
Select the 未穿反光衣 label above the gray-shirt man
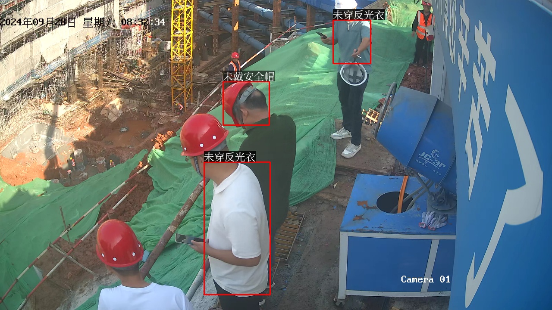[358, 15]
